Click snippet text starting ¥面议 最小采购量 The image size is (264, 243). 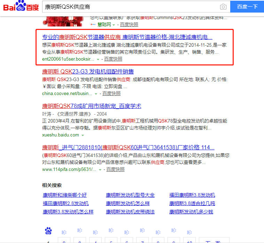(85, 86)
